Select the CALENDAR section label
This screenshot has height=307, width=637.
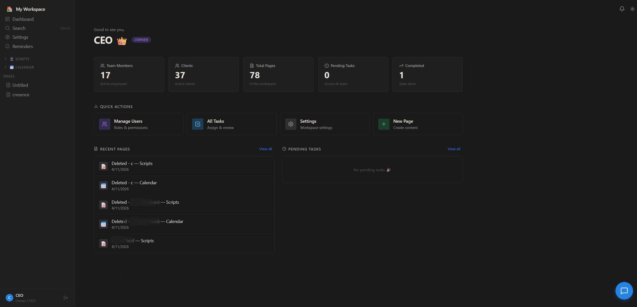click(x=25, y=67)
